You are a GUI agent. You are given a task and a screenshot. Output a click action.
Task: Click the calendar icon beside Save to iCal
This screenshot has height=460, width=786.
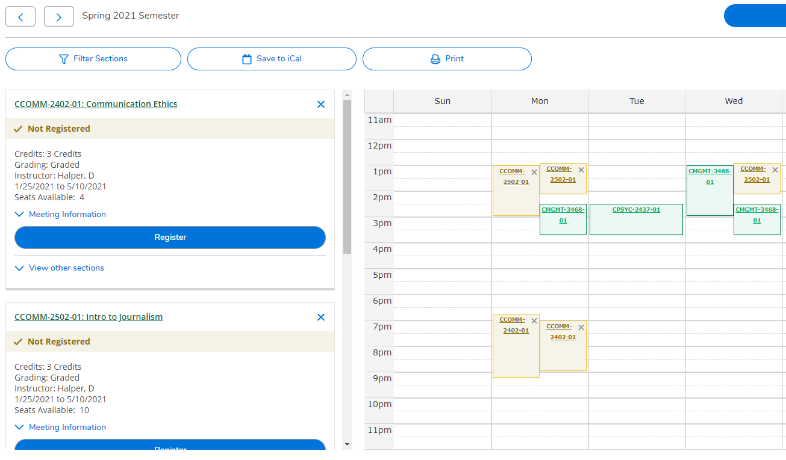pos(246,58)
